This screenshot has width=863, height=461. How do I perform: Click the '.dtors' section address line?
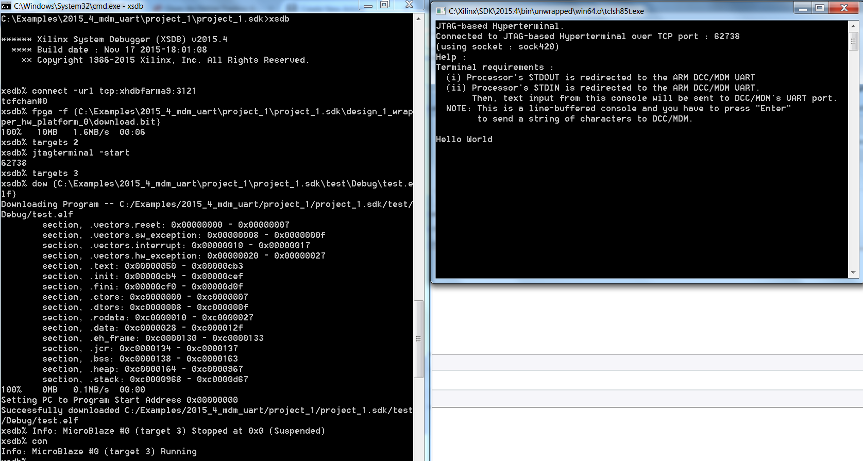click(145, 307)
